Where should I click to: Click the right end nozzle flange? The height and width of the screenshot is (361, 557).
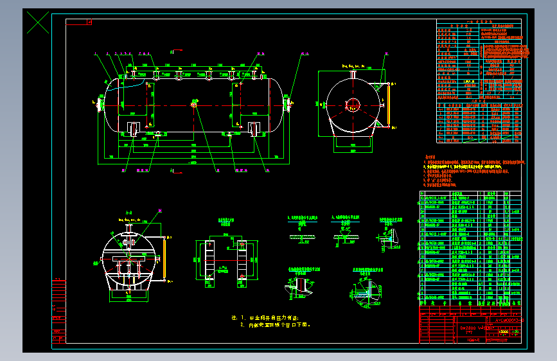pyautogui.click(x=288, y=104)
